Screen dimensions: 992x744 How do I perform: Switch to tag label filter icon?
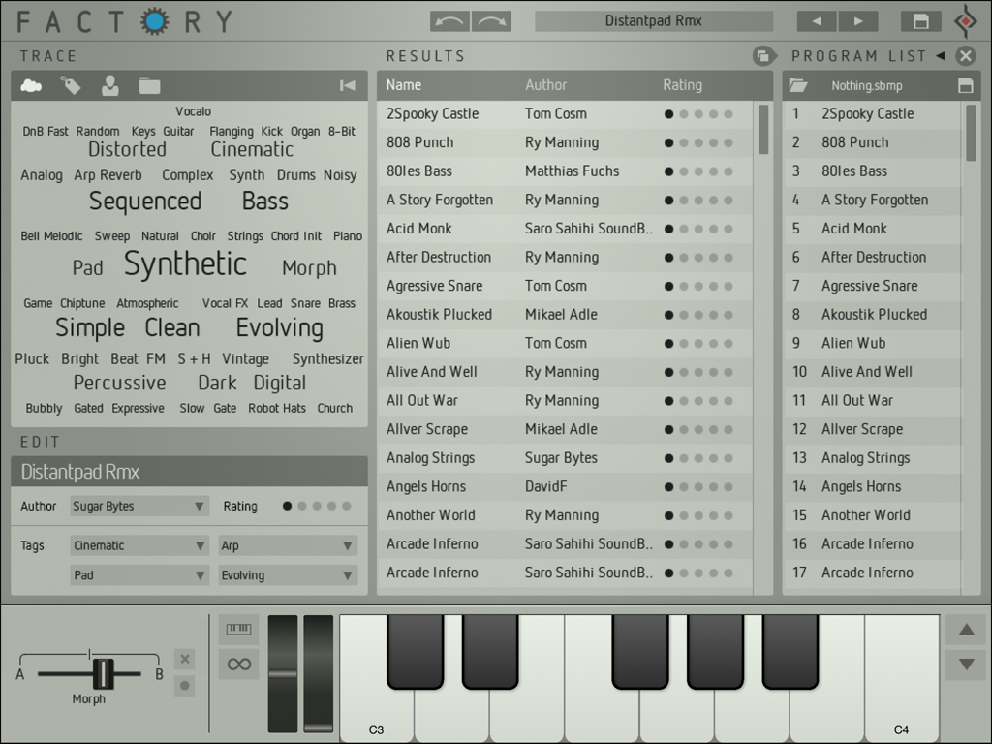pyautogui.click(x=70, y=85)
